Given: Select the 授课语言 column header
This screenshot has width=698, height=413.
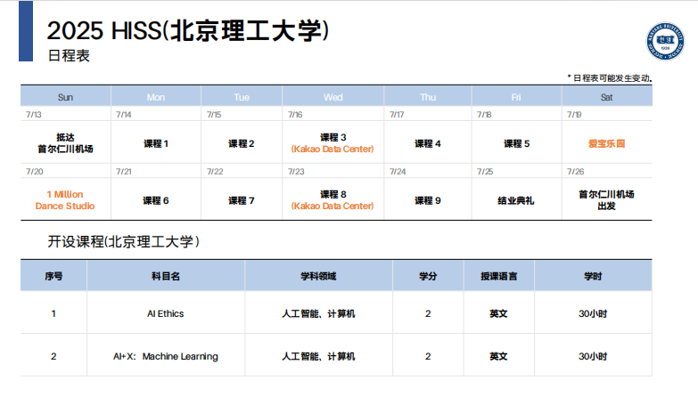Looking at the screenshot, I should pyautogui.click(x=498, y=277).
